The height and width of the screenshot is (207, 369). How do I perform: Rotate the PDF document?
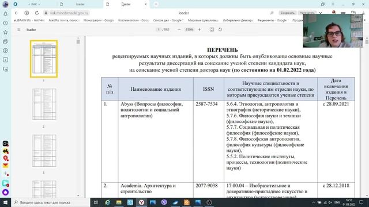pos(220,29)
